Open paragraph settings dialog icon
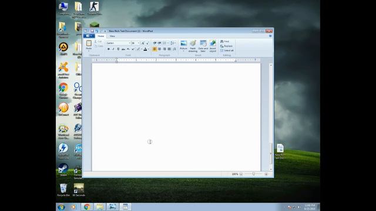Image resolution: width=376 pixels, height=211 pixels. pyautogui.click(x=174, y=49)
